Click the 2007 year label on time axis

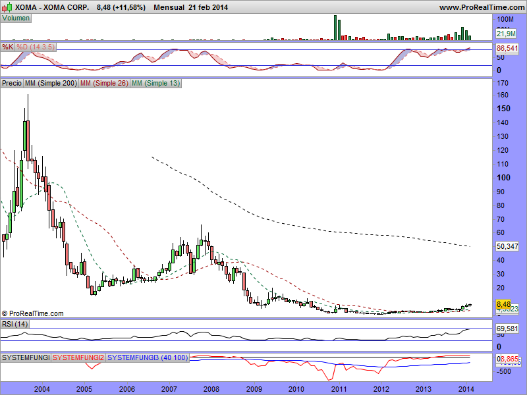[169, 389]
